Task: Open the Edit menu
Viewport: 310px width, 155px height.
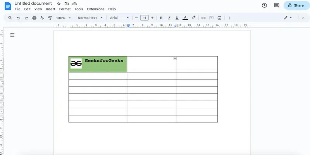Action: (x=27, y=9)
